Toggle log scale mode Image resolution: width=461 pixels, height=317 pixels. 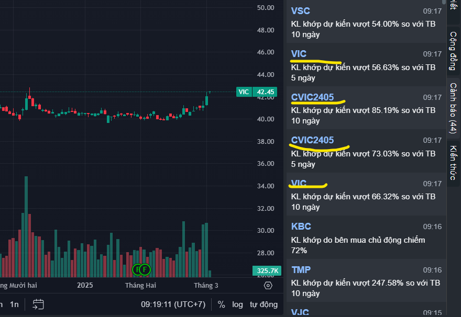pyautogui.click(x=237, y=304)
